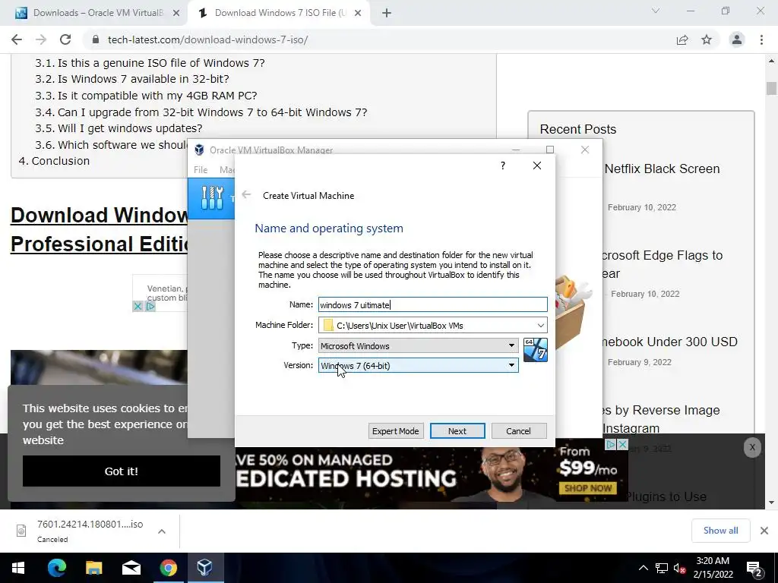This screenshot has height=583, width=778.
Task: Click the help question mark in the wizard
Action: click(503, 165)
